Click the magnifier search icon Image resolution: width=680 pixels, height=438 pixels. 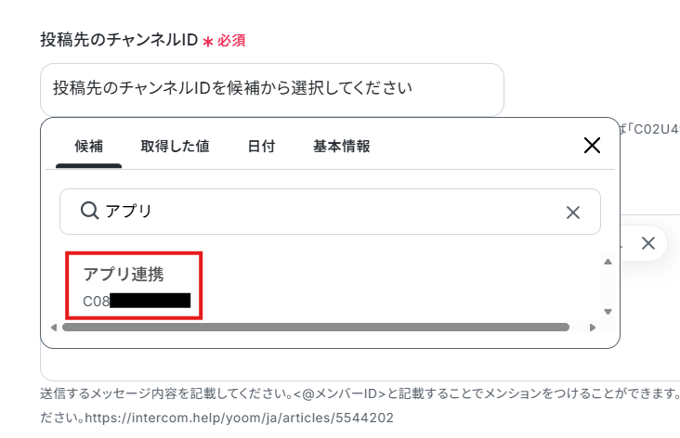point(89,211)
